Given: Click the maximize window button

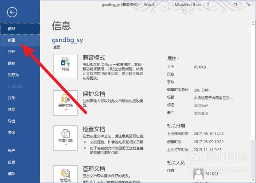Looking at the screenshot, I should (x=235, y=5).
